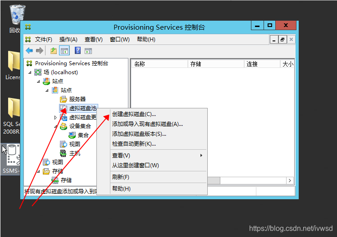The height and width of the screenshot is (237, 337).
Task: Choose 添加或导入现有虚拟磁盘(A)... menu entry
Action: (147, 124)
